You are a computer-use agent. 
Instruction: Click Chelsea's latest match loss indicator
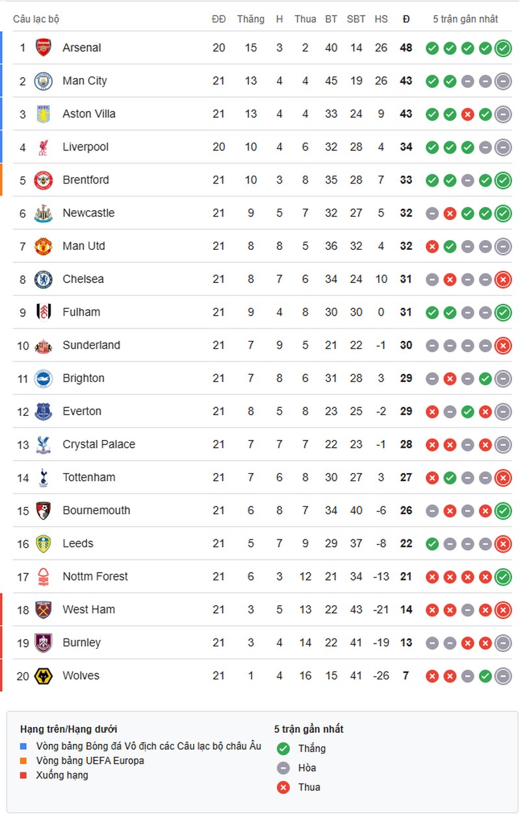(x=502, y=279)
